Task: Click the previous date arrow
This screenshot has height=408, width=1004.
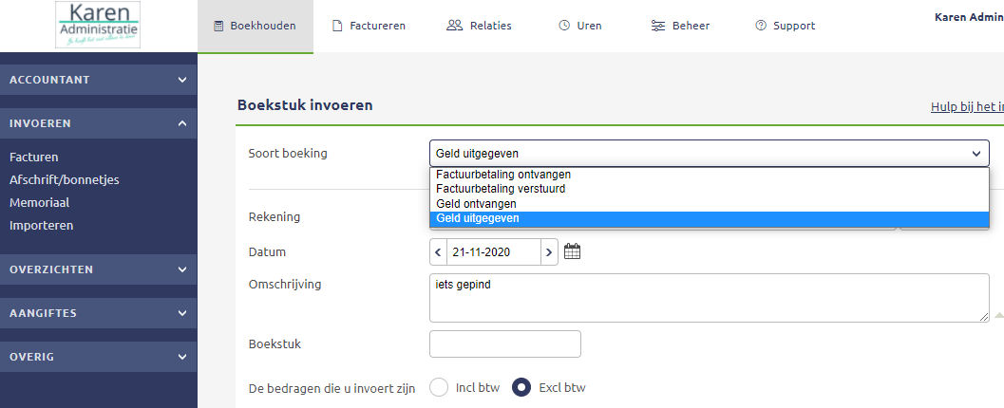Action: click(438, 251)
